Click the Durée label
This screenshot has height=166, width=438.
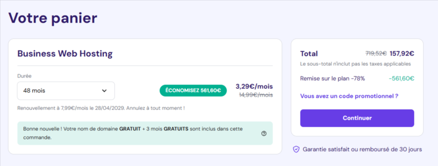click(24, 76)
